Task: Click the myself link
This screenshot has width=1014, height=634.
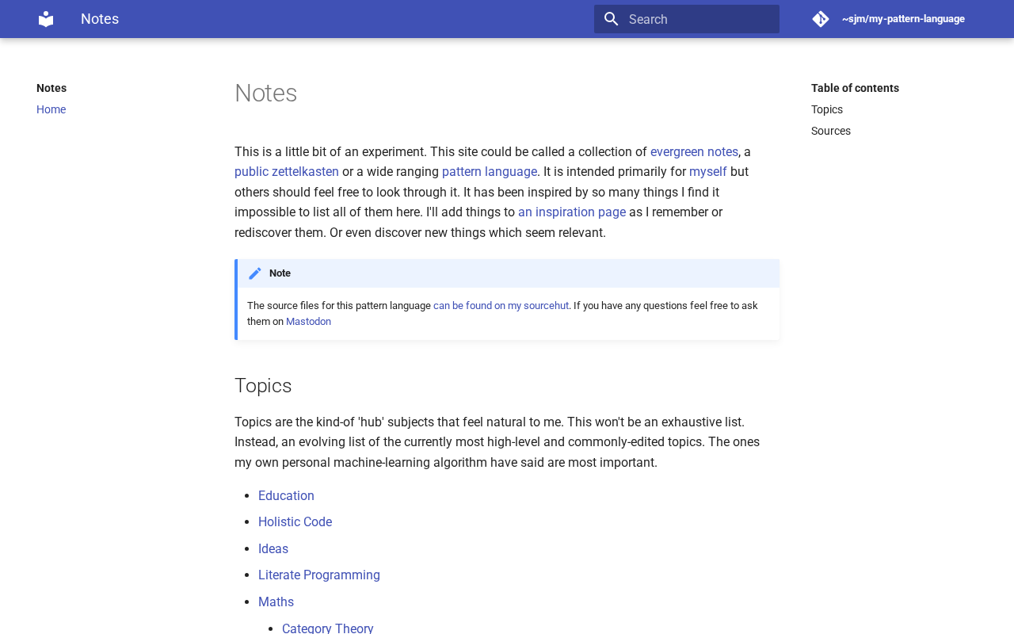Action: 708,172
